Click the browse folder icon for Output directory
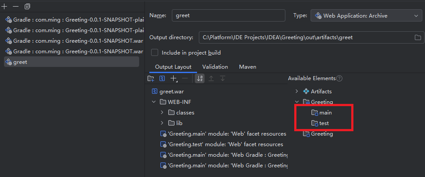The height and width of the screenshot is (177, 425). click(417, 37)
